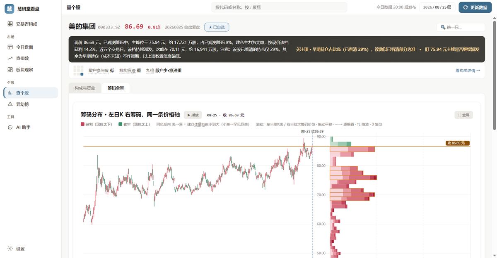Click the stock code 000333.SZ
This screenshot has height=258, width=497.
109,27
